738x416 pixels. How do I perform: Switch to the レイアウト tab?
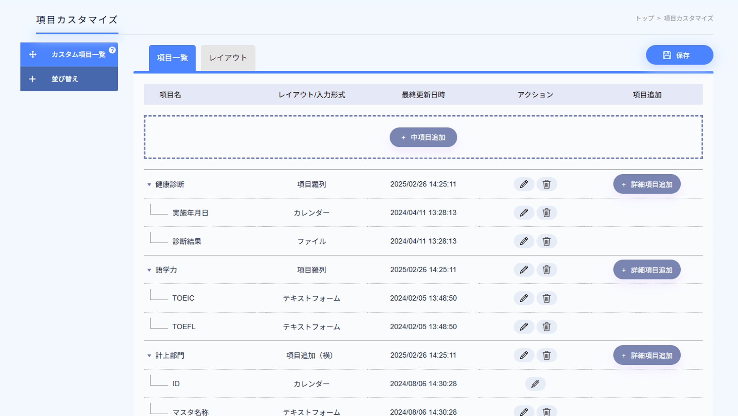[228, 58]
